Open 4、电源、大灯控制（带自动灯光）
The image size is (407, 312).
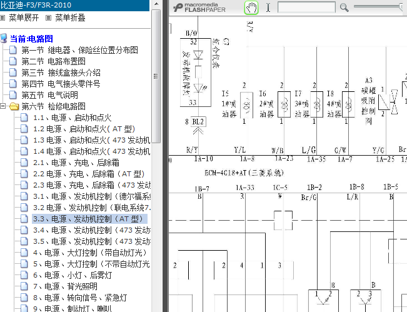[90, 253]
